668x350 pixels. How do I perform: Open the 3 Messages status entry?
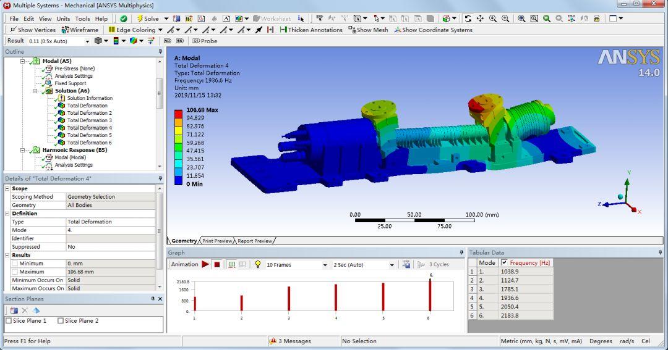[x=291, y=341]
